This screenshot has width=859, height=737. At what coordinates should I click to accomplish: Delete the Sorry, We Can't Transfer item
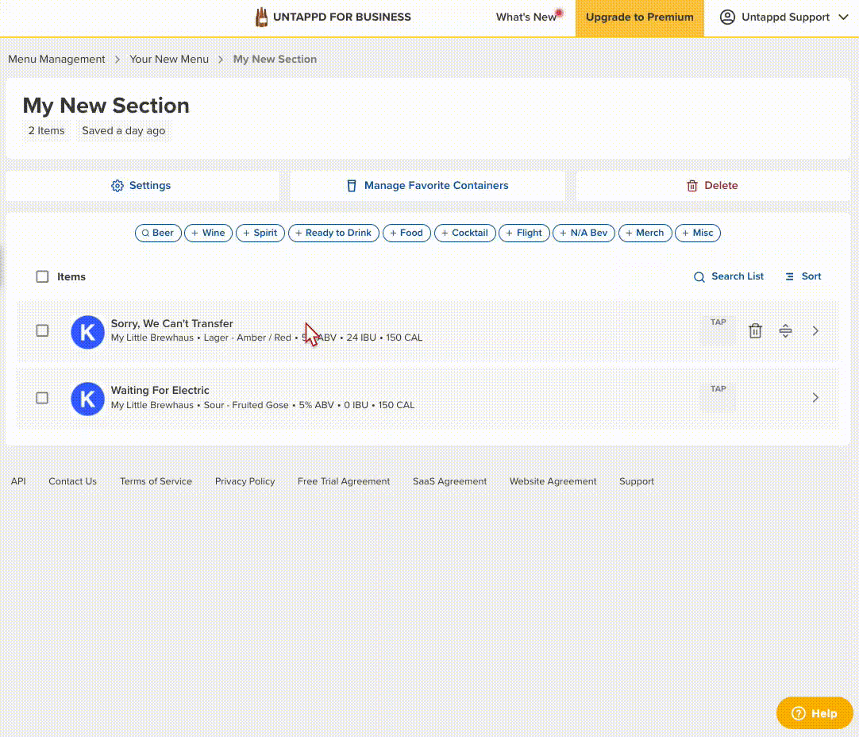tap(755, 331)
